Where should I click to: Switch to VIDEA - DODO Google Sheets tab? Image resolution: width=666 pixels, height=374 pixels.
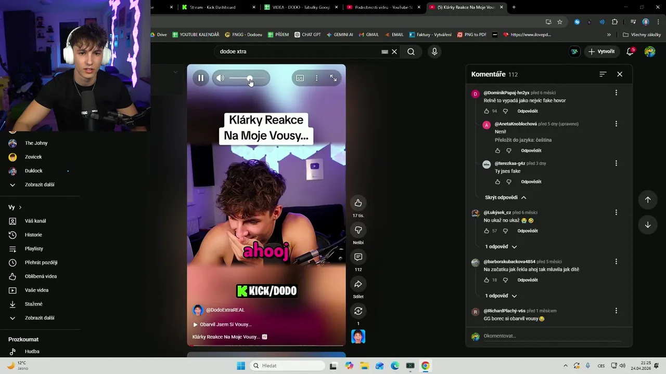point(300,7)
